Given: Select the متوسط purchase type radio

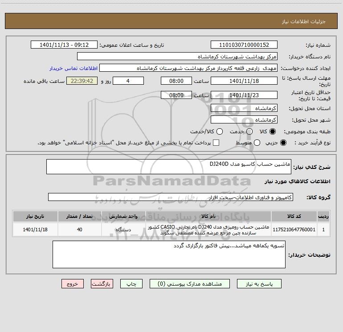Looking at the screenshot, I should point(257,143).
